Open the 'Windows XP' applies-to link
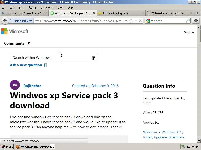201x150 pixels. pos(171,132)
